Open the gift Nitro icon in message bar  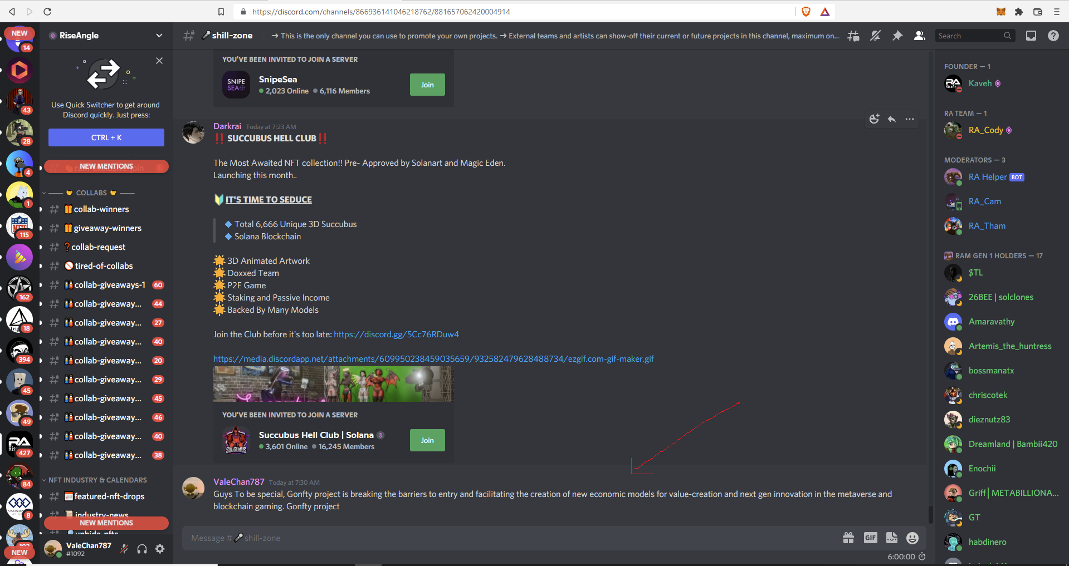coord(848,538)
